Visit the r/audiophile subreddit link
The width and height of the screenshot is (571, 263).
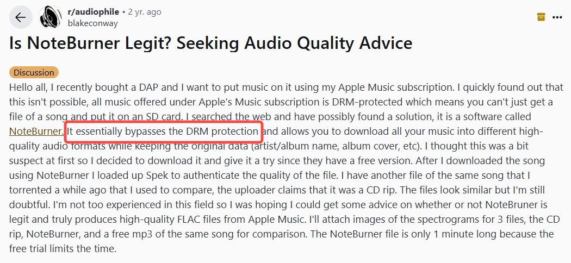pyautogui.click(x=93, y=12)
